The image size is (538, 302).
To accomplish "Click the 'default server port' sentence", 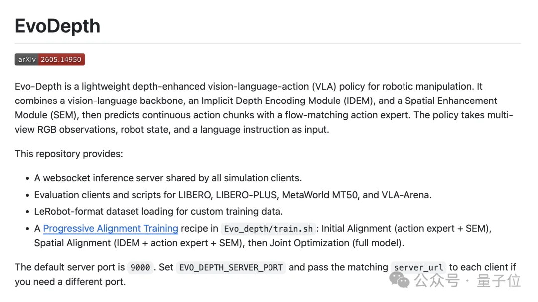I will point(265,274).
